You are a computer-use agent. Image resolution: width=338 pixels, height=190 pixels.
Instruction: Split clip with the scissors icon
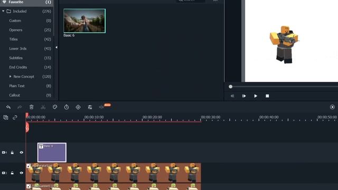43,107
